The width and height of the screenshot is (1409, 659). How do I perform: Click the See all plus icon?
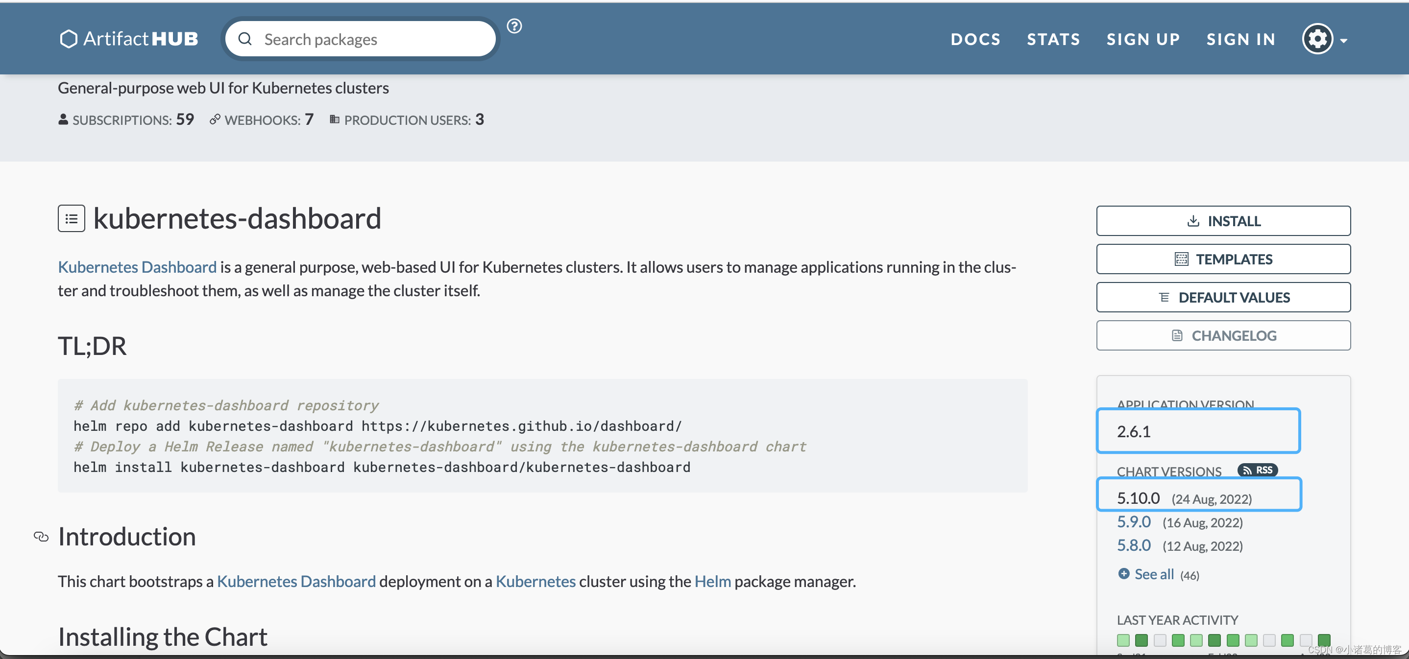pos(1123,573)
